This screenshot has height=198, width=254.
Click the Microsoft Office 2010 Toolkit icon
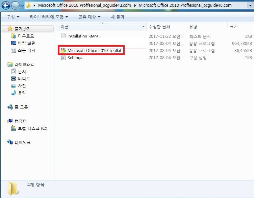[63, 50]
